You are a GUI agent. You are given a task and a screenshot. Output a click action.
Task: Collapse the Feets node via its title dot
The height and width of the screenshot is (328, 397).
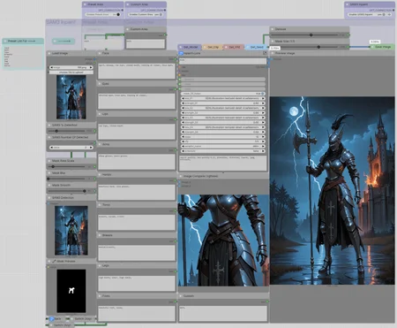click(100, 295)
